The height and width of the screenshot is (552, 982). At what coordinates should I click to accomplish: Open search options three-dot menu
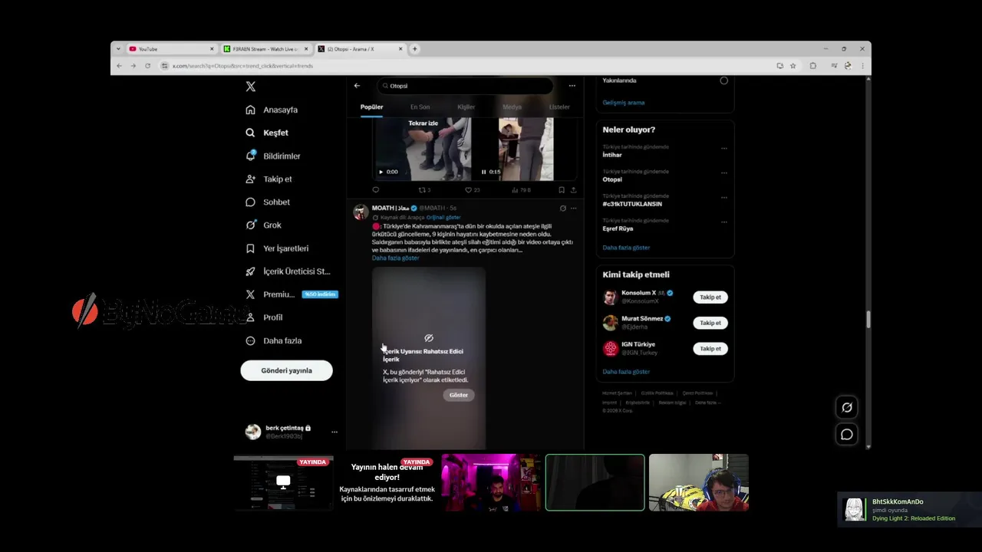click(x=572, y=86)
